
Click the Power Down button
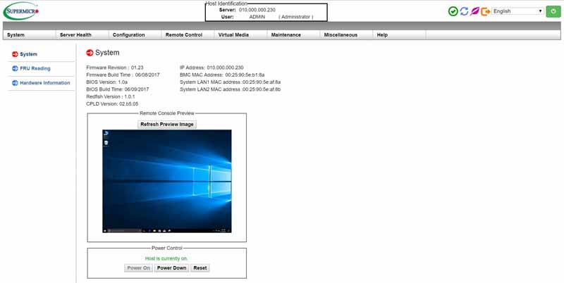pyautogui.click(x=171, y=268)
